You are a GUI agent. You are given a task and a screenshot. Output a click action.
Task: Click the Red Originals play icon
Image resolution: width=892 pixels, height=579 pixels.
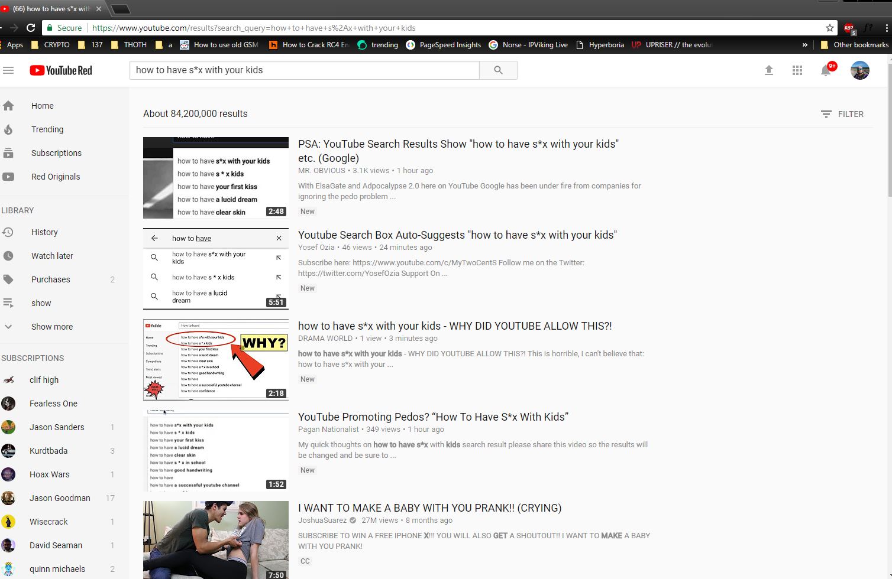[8, 177]
